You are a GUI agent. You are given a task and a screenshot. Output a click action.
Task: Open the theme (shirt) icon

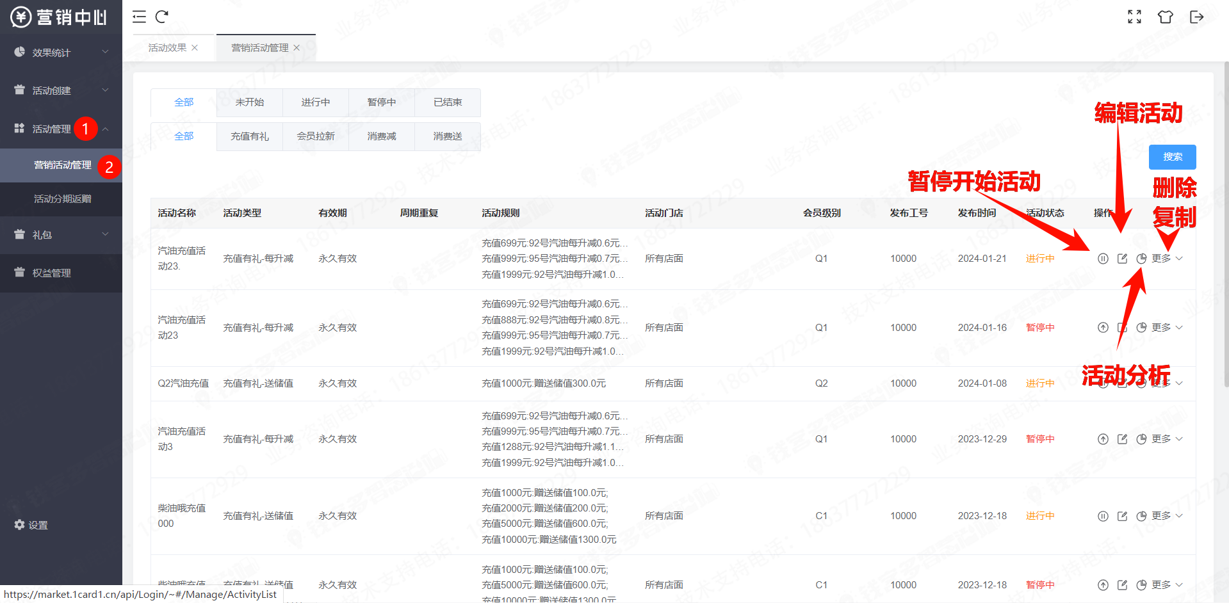click(x=1165, y=17)
